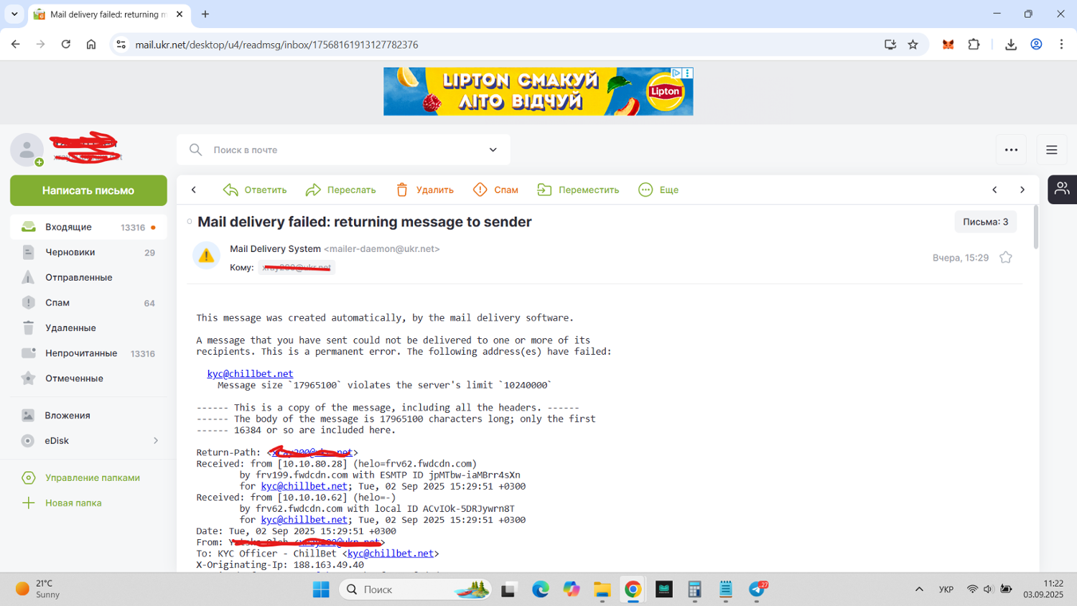Screen dimensions: 1077x606
Task: Click the Forward (Переслать) icon
Action: (313, 190)
